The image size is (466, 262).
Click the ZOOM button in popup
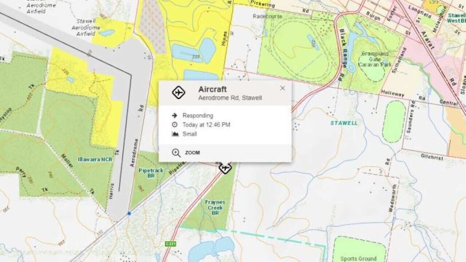pyautogui.click(x=192, y=153)
